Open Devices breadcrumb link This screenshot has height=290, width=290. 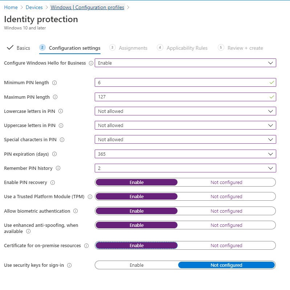tap(35, 7)
